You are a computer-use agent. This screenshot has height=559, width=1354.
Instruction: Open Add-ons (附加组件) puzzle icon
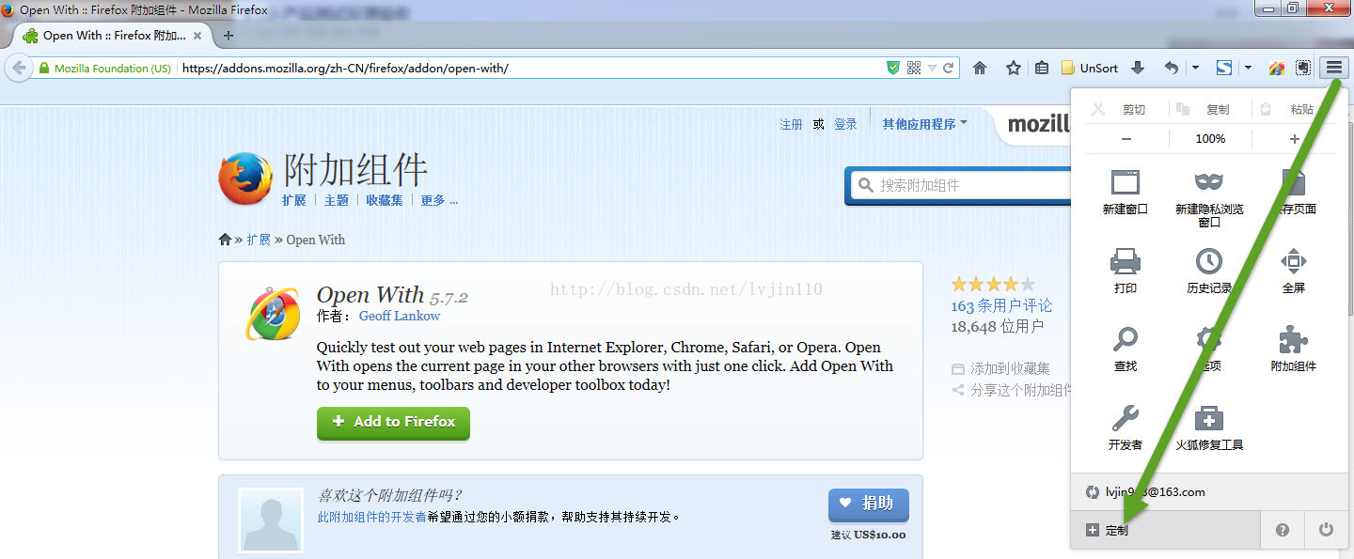click(1294, 349)
